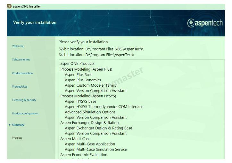Image resolution: width=232 pixels, height=163 pixels.
Task: Select 'Process Modeling (Aspen HYSYS)' in the list
Action: (x=88, y=96)
